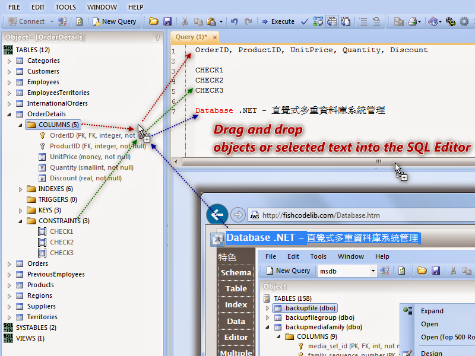Image resolution: width=475 pixels, height=356 pixels.
Task: Open the WINDOW menu
Action: pyautogui.click(x=102, y=7)
